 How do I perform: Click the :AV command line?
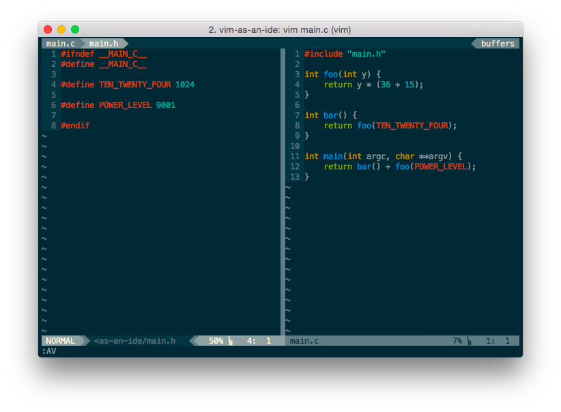coord(49,351)
